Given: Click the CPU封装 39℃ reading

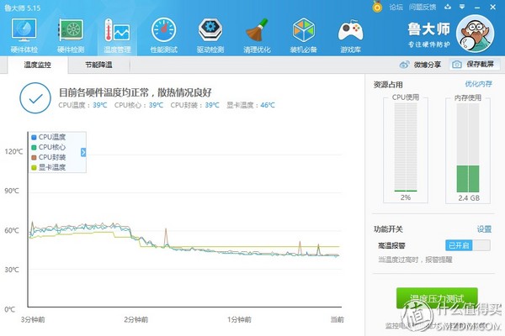Looking at the screenshot, I should click(195, 105).
